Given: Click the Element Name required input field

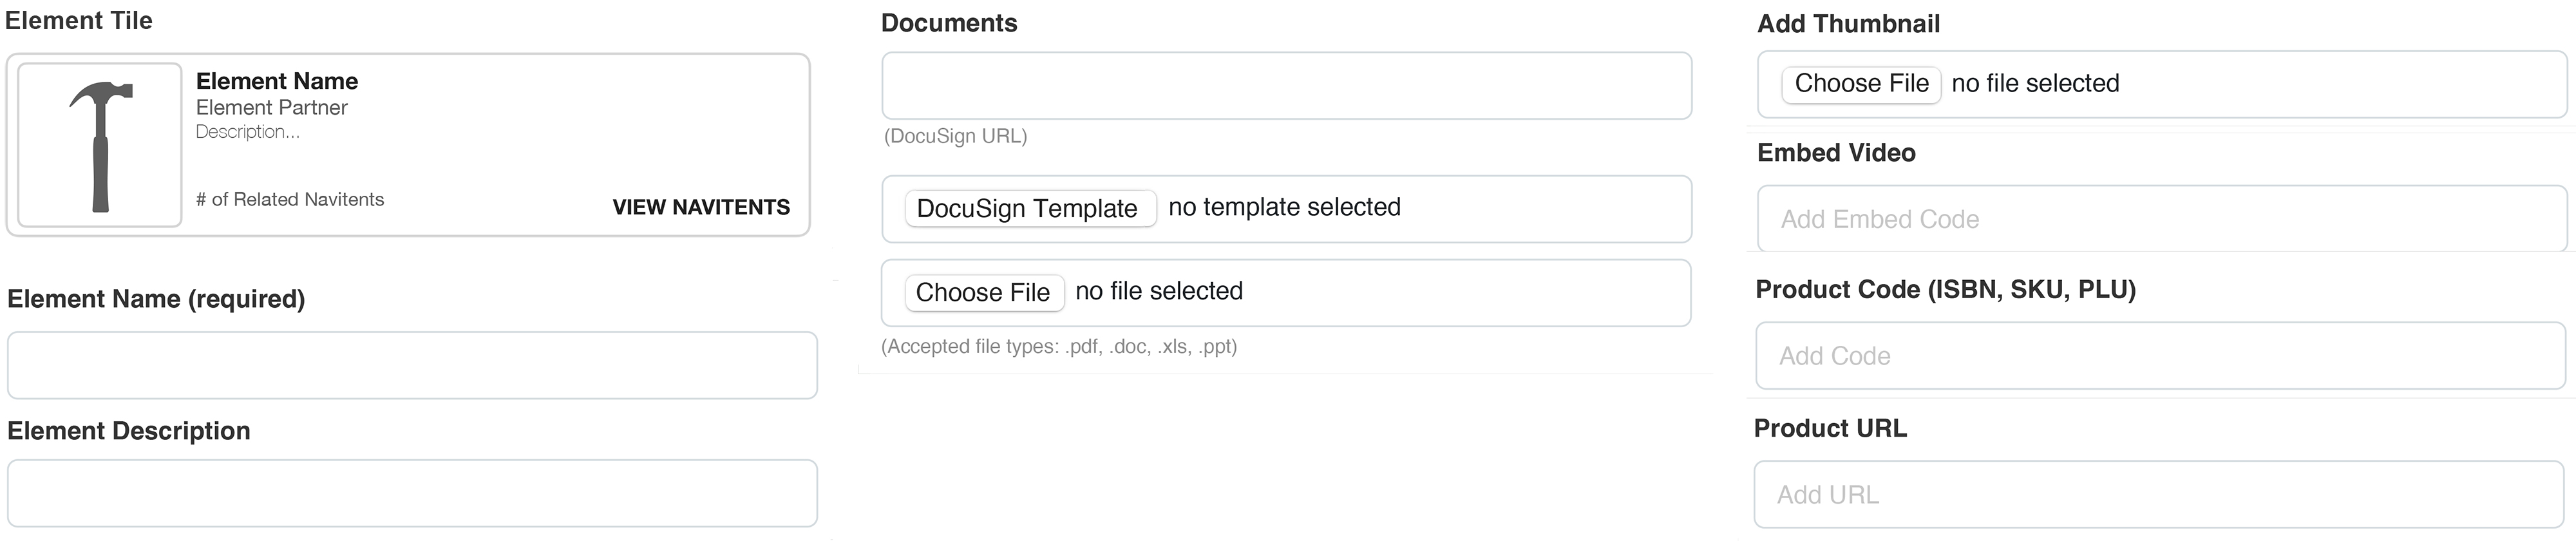Looking at the screenshot, I should coord(412,366).
